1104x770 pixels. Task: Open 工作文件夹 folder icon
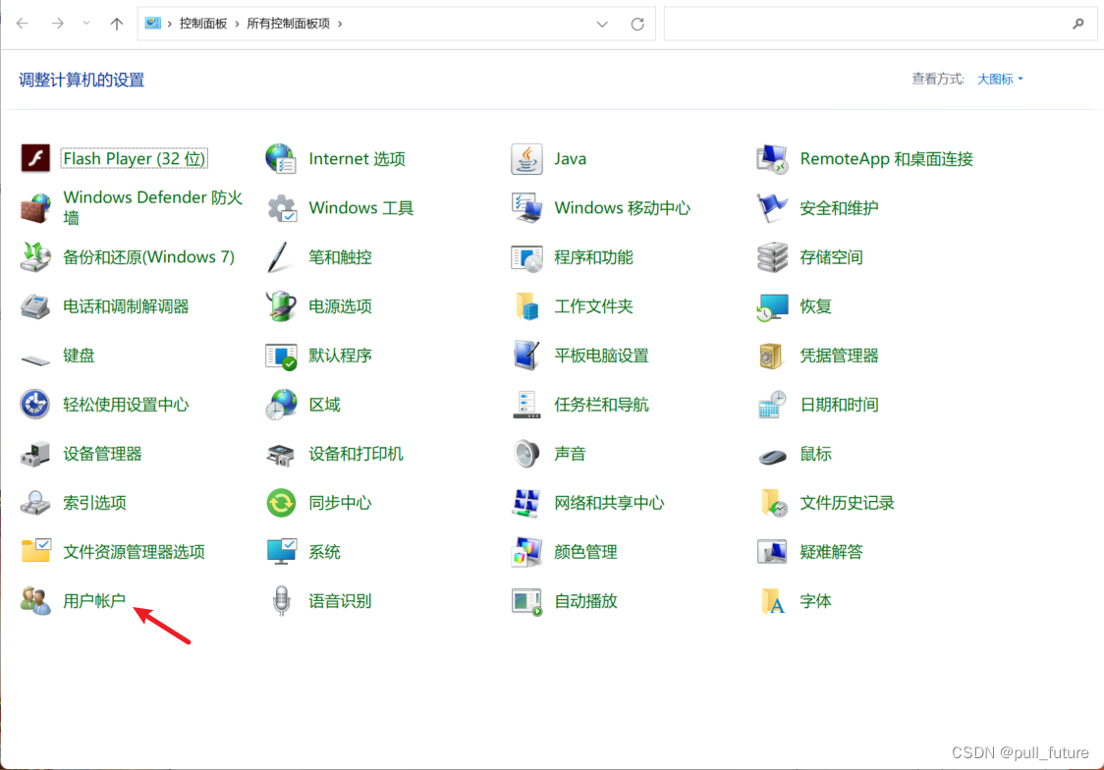click(526, 306)
